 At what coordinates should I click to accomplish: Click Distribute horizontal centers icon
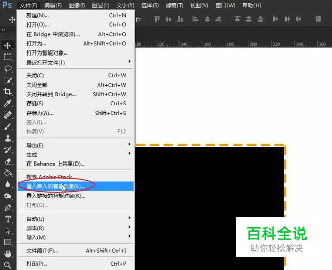coord(287,19)
